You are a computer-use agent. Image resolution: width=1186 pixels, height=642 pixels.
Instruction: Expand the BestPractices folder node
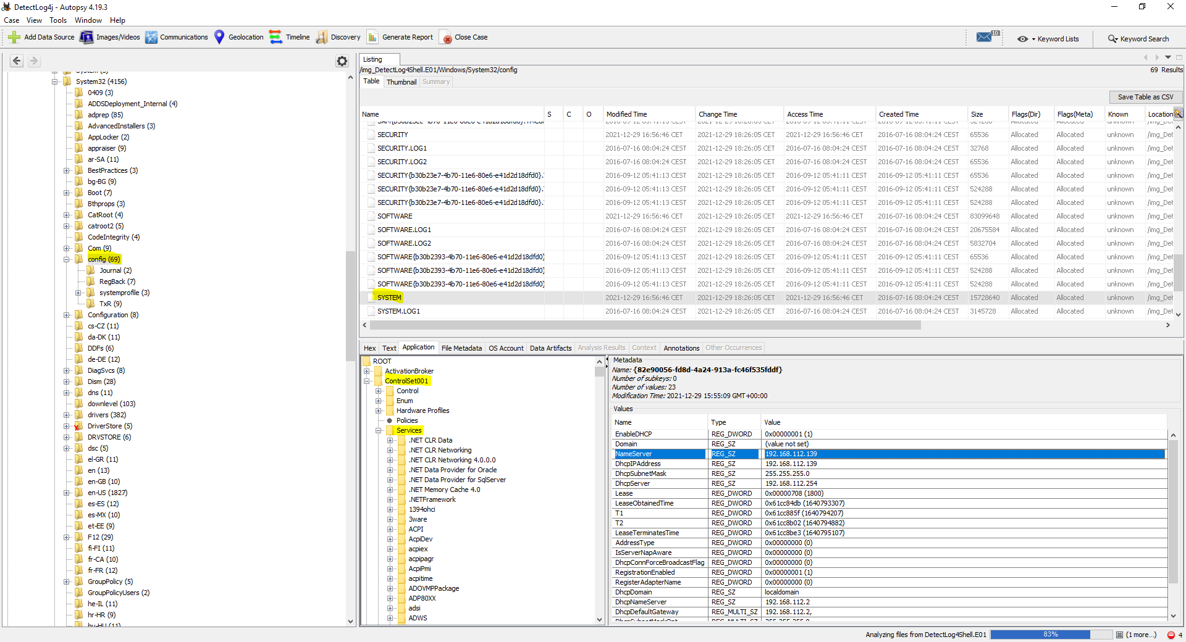pos(67,170)
